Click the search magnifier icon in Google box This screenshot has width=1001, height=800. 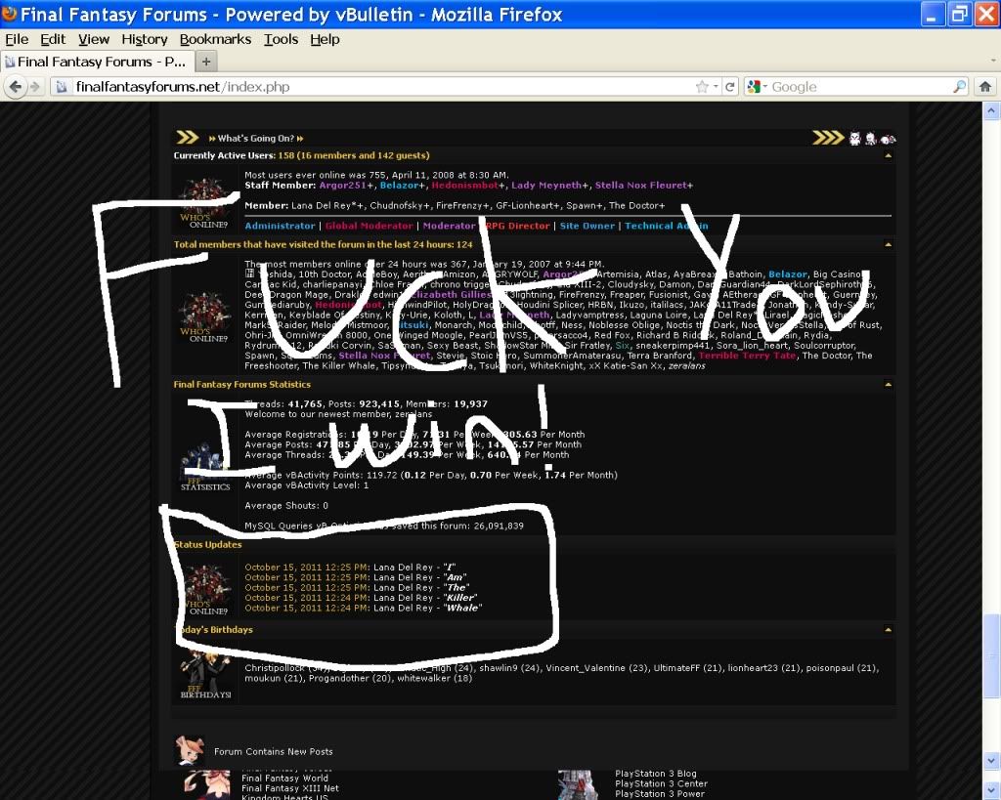(x=959, y=87)
